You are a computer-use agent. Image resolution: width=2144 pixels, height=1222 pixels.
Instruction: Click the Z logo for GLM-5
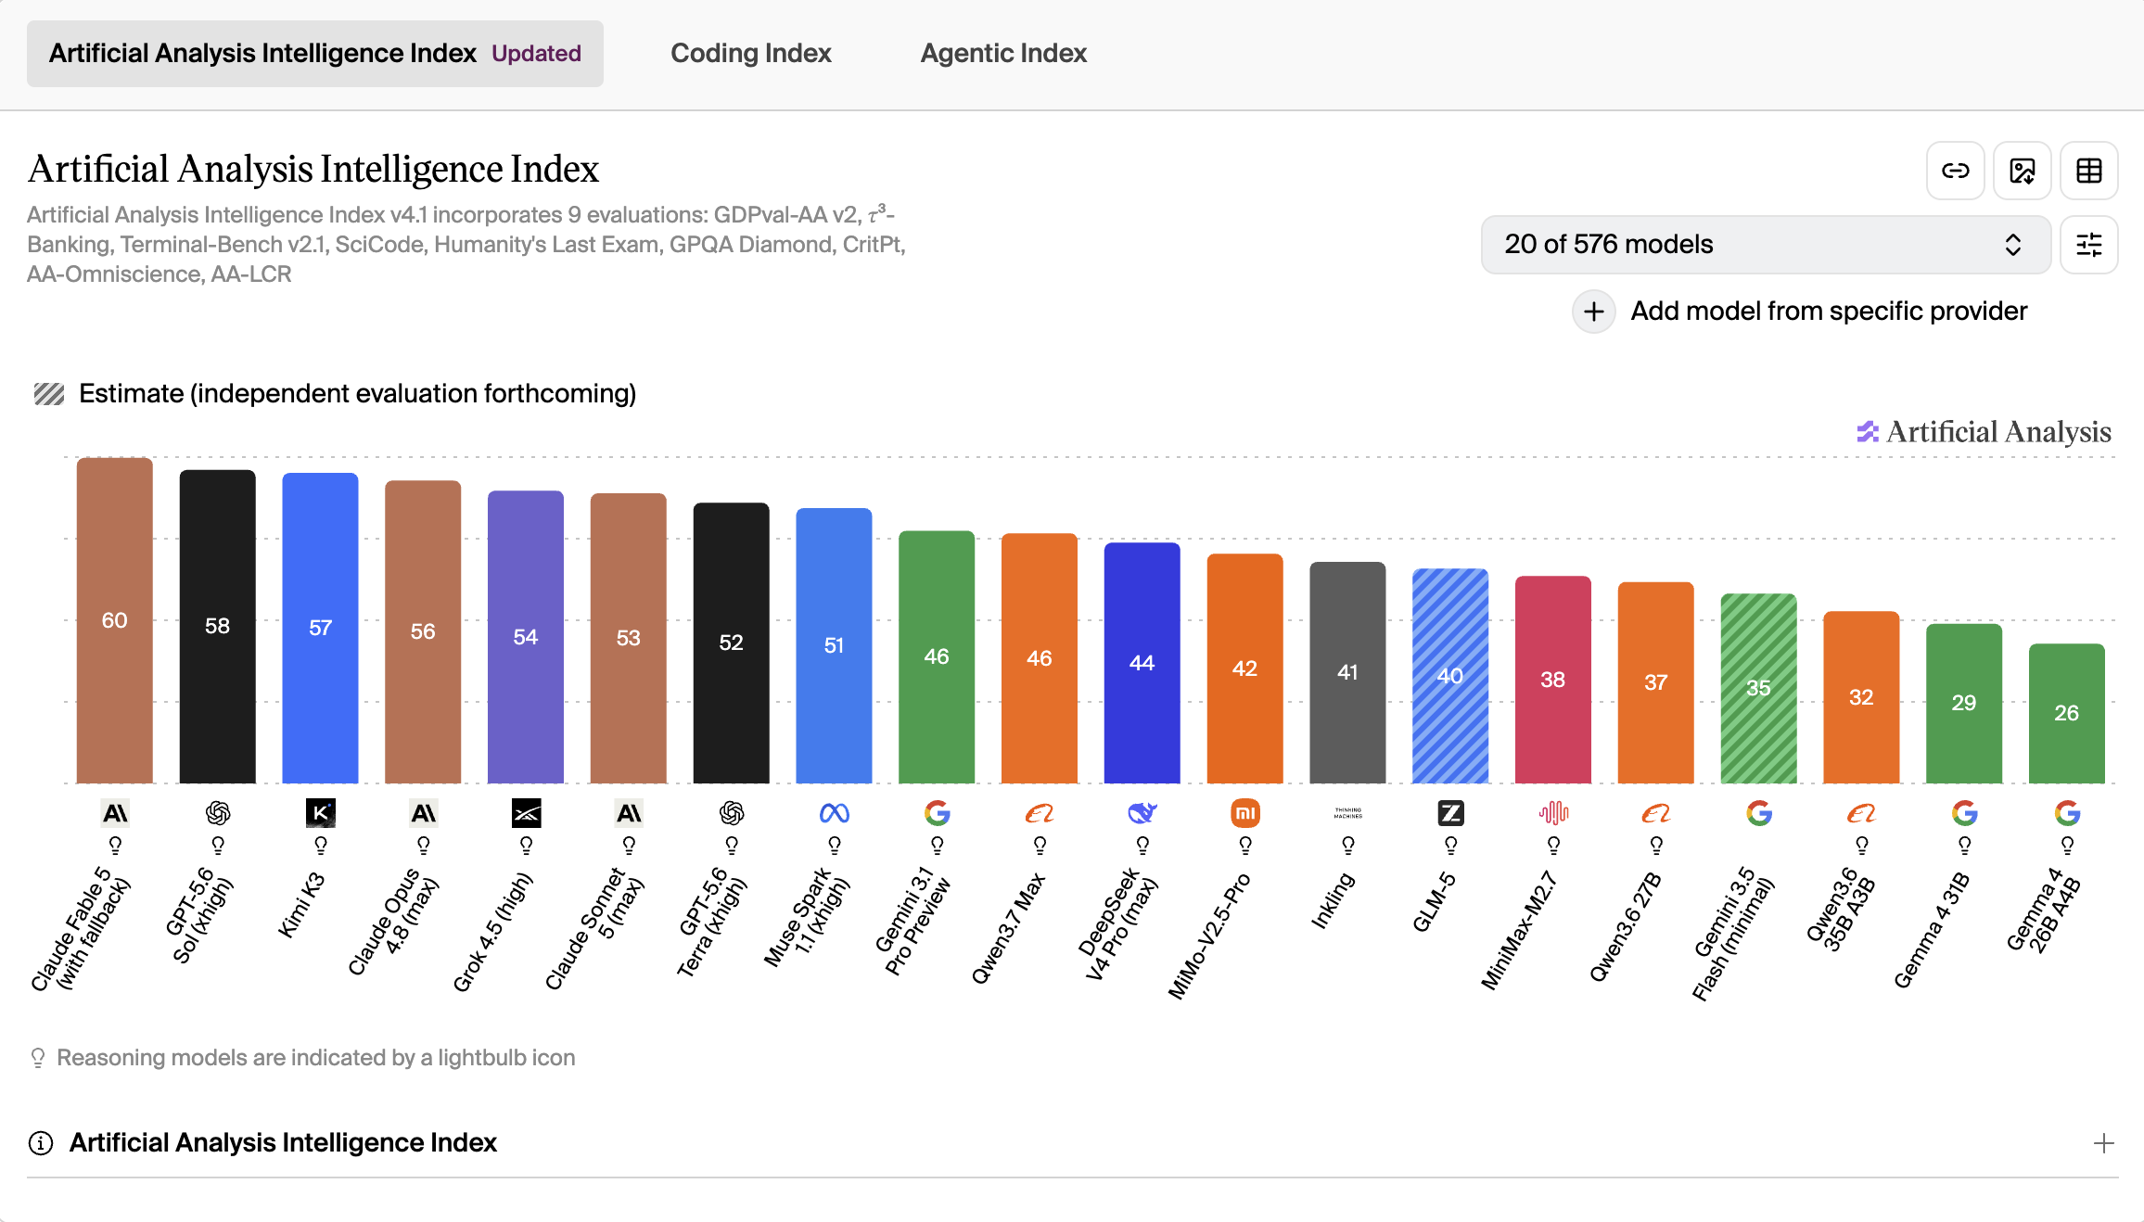tap(1451, 813)
